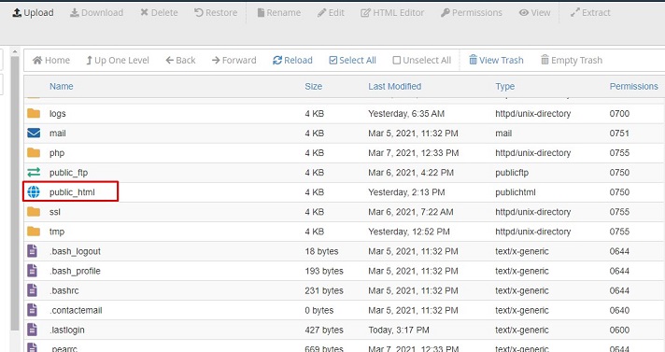Click the Rename toolbar button
Viewport: 665px width, 352px height.
point(279,13)
